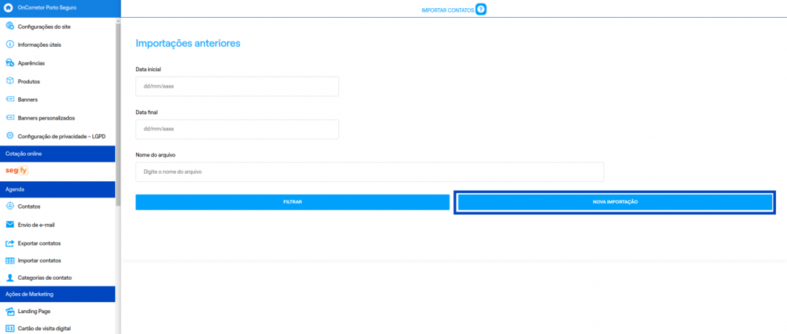Click the Nome do arquivo text field
This screenshot has width=787, height=334.
369,171
